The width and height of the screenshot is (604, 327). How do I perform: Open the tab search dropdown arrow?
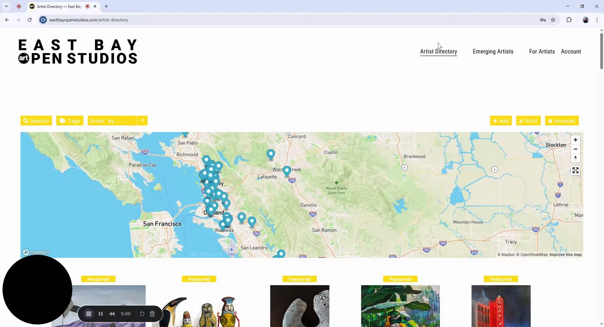tap(6, 6)
